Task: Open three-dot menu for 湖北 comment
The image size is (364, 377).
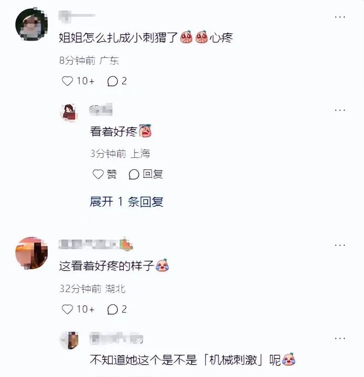Action: (x=340, y=245)
